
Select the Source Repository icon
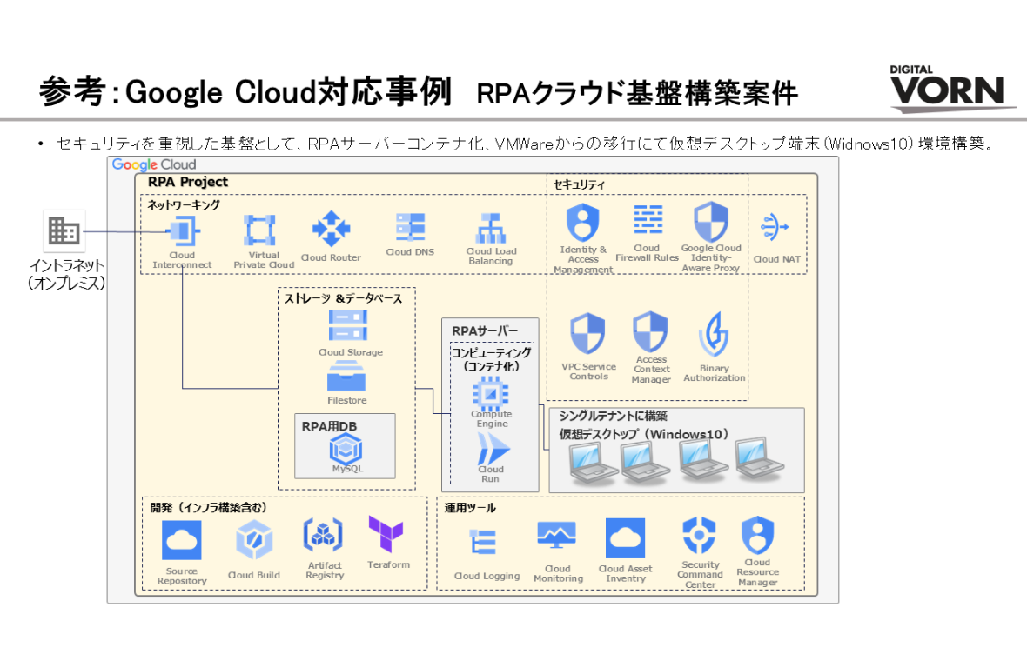pos(181,541)
